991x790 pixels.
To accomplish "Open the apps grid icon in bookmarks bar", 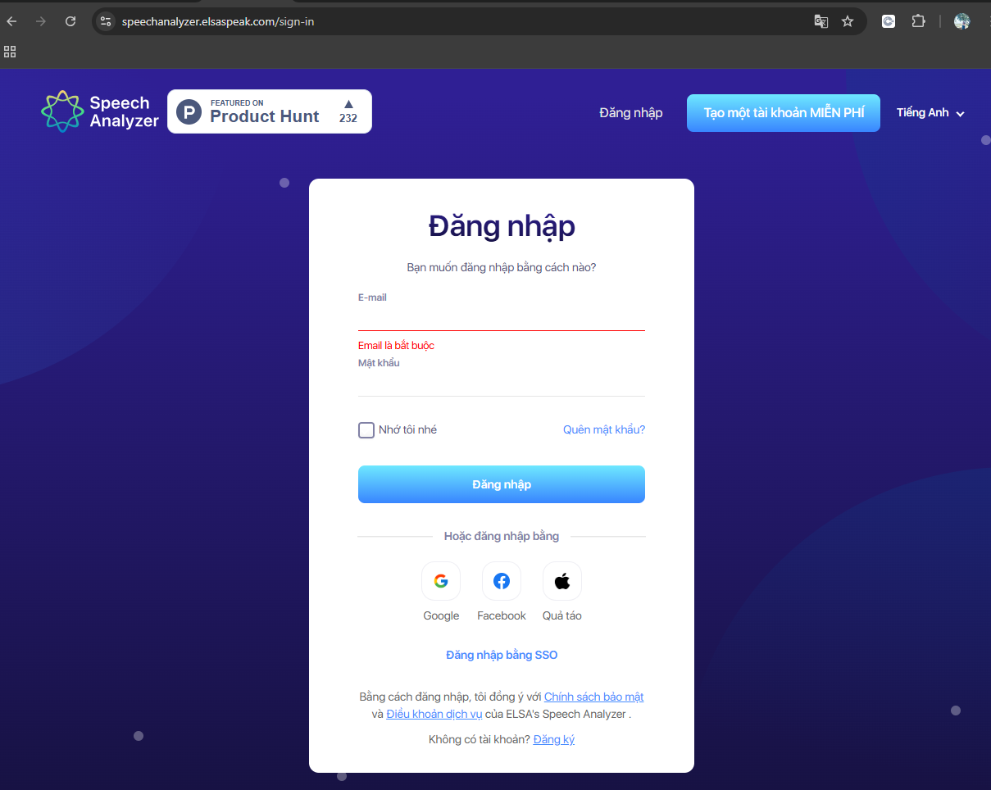I will point(10,52).
